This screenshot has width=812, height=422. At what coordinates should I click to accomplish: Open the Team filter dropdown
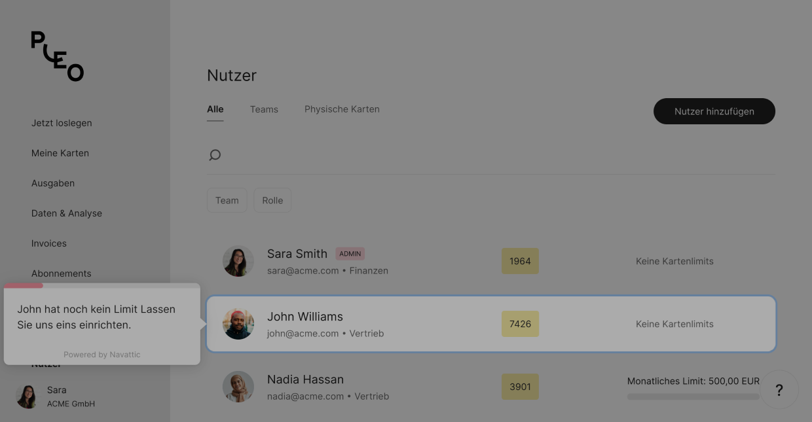[227, 200]
